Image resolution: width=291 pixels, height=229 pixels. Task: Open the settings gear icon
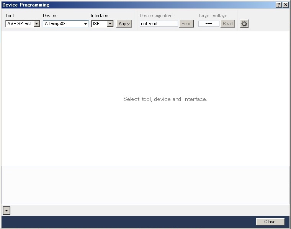click(244, 24)
